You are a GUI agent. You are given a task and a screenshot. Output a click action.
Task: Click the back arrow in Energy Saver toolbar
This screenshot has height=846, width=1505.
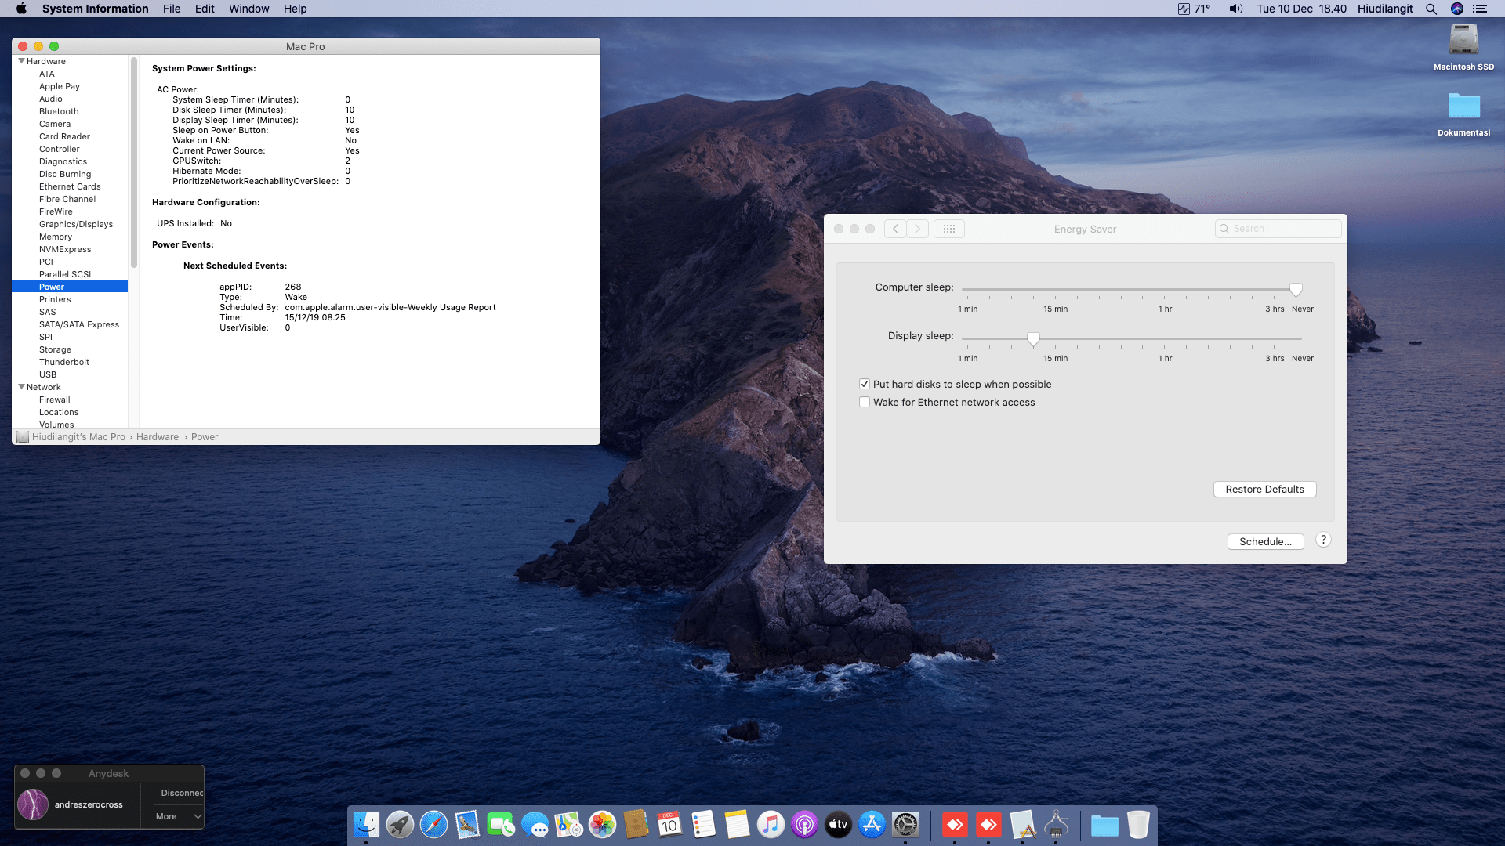[895, 229]
